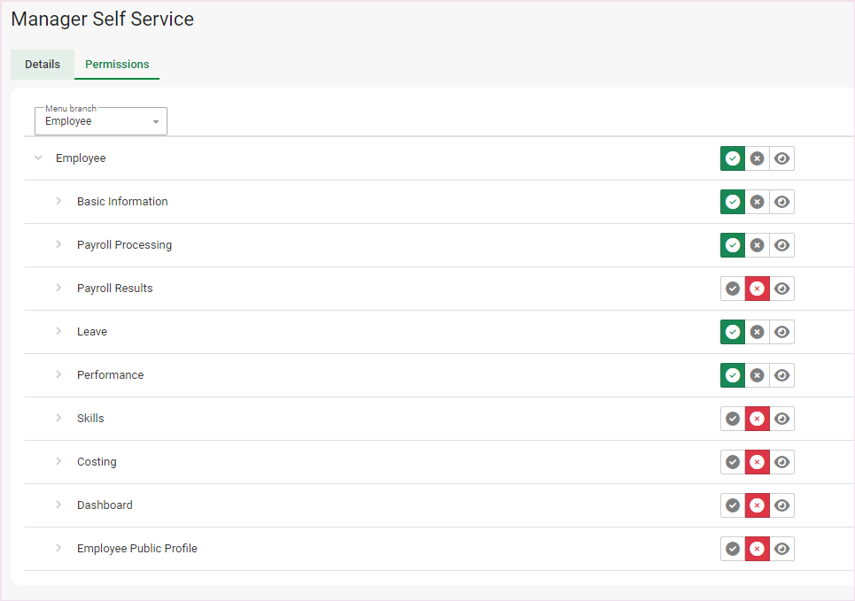Set Payroll Results to view-only eye icon

(781, 289)
